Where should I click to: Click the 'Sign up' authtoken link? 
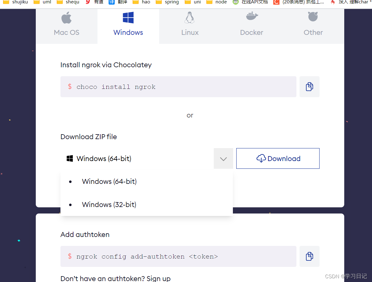point(159,278)
